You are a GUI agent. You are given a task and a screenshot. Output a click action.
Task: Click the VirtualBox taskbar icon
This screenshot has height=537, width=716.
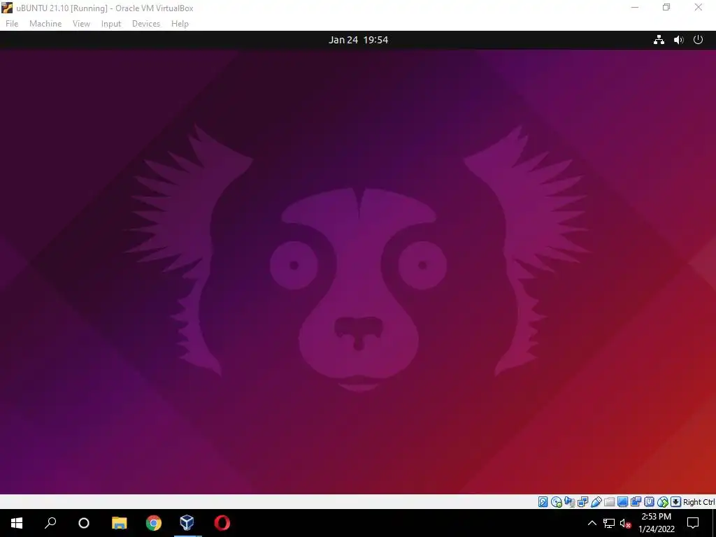click(187, 523)
